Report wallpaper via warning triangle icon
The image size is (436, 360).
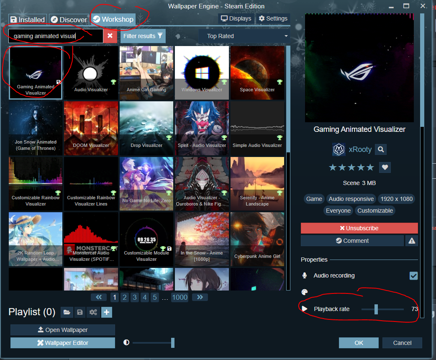click(x=412, y=241)
